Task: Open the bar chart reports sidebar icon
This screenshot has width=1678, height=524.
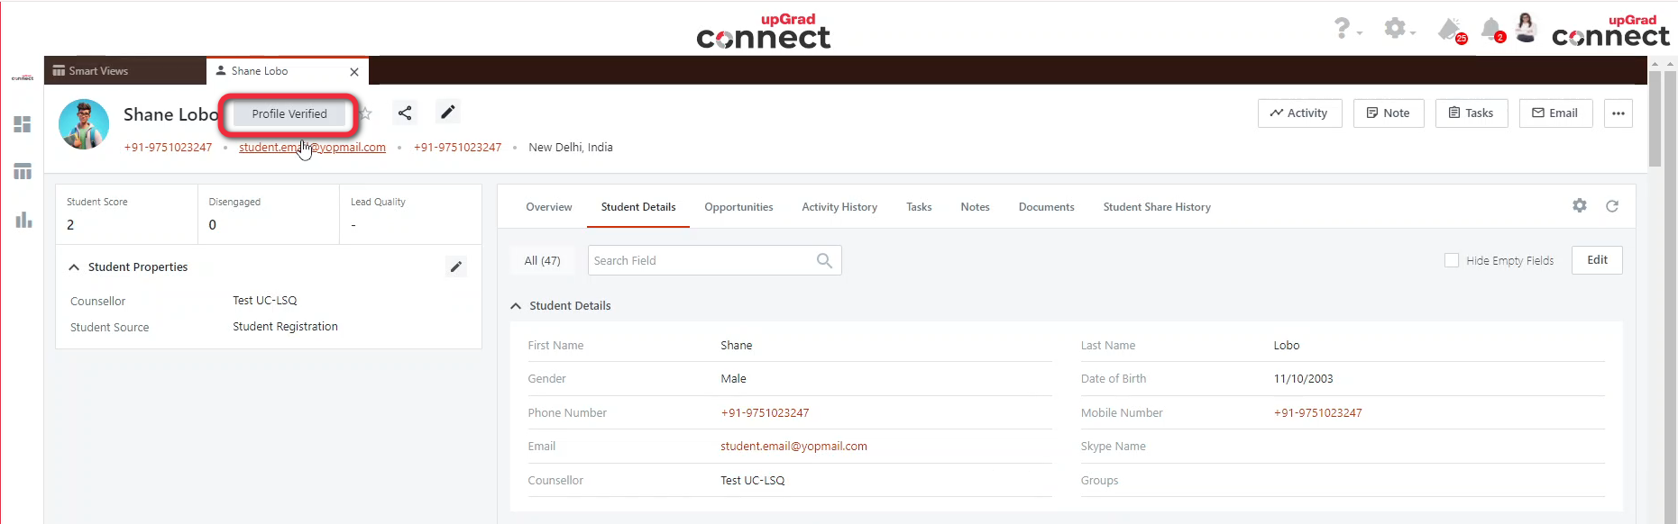Action: 23,220
